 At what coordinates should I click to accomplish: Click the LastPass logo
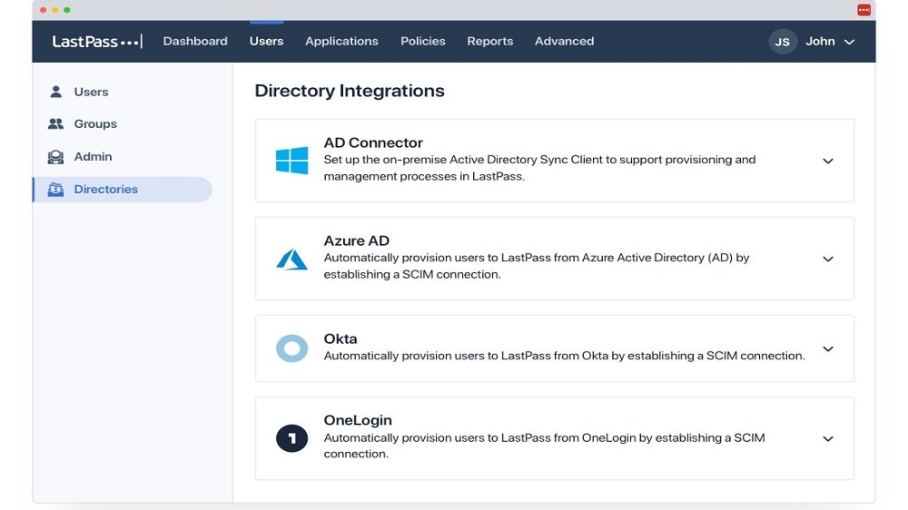[x=97, y=41]
